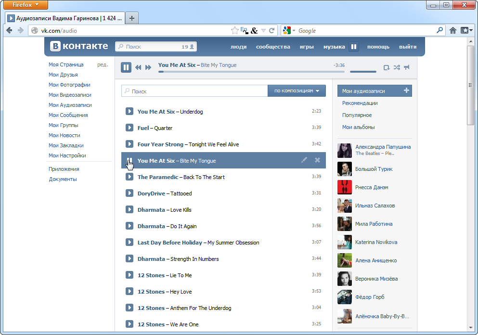Viewport: 478px width, 335px height.
Task: Toggle repeat for the current track
Action: click(386, 67)
